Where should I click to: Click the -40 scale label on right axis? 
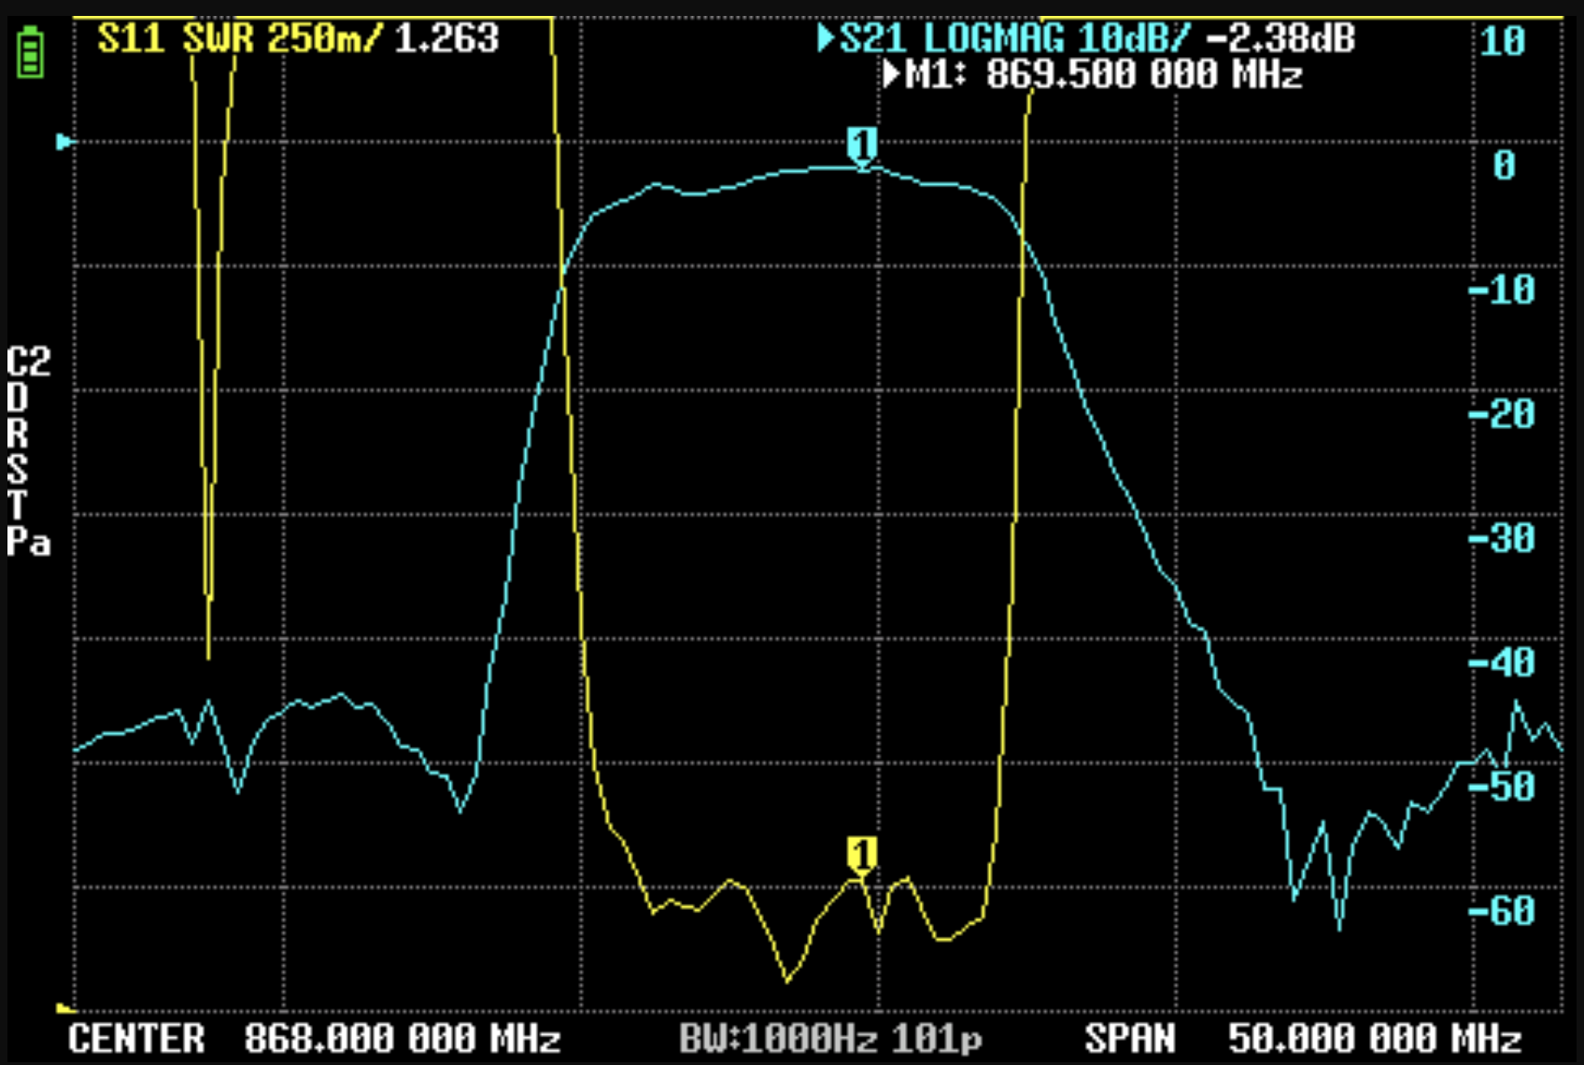click(x=1502, y=662)
